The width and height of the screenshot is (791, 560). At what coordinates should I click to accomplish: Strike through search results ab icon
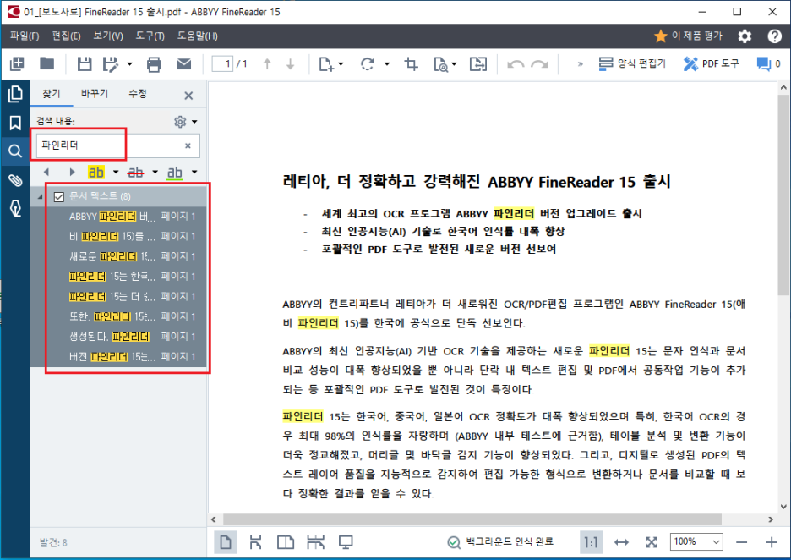(135, 173)
